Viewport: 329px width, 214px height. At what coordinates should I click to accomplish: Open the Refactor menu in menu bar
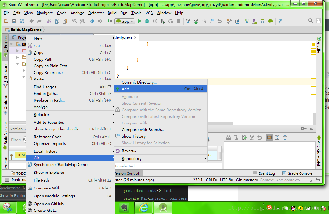pos(96,13)
